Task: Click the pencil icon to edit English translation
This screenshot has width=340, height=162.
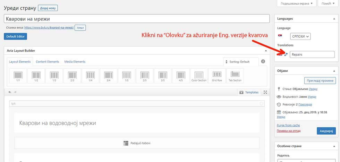Action: [x=286, y=54]
